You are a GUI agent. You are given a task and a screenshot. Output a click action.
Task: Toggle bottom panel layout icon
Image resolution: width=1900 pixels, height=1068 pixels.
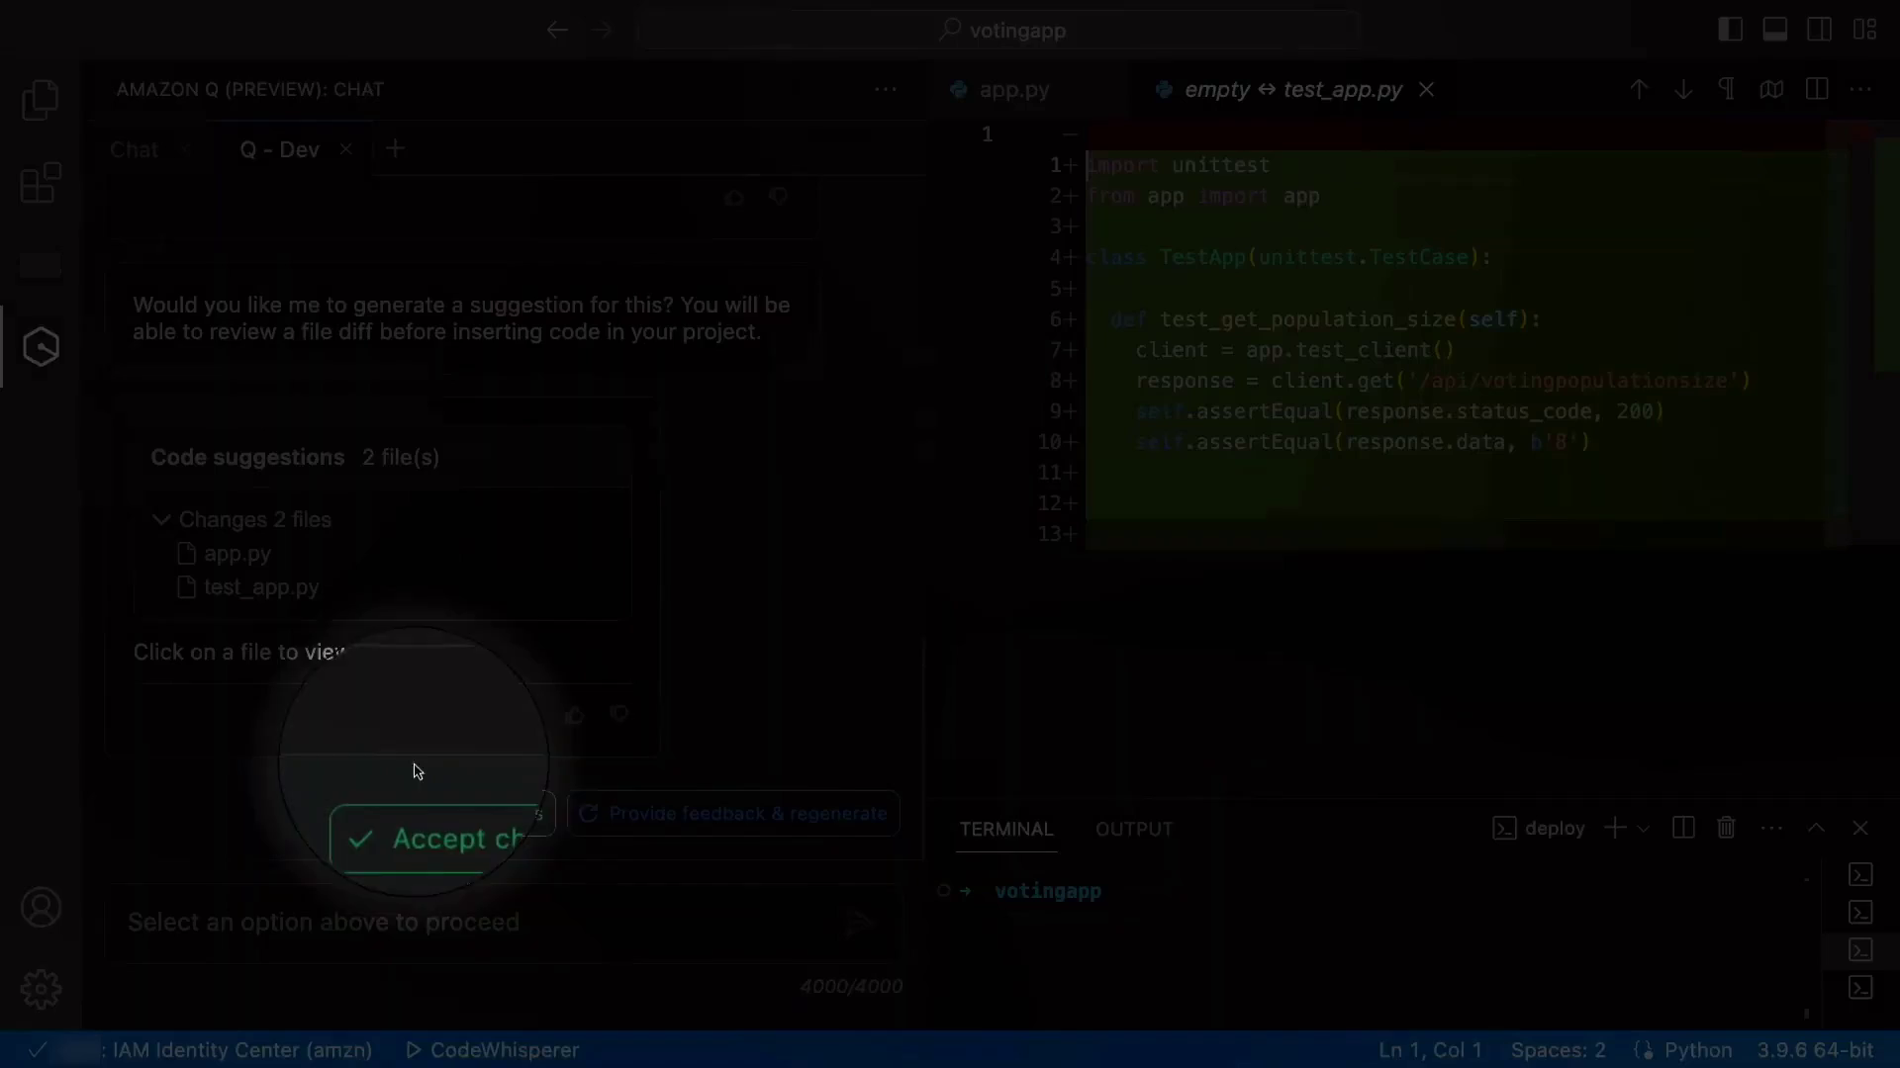[1774, 30]
